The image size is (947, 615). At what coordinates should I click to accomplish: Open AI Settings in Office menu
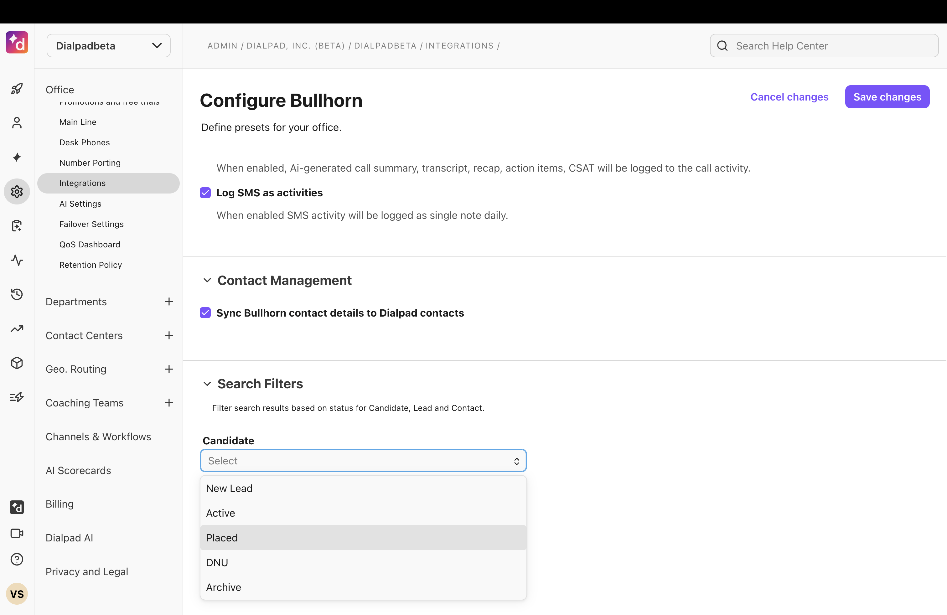[x=80, y=204]
